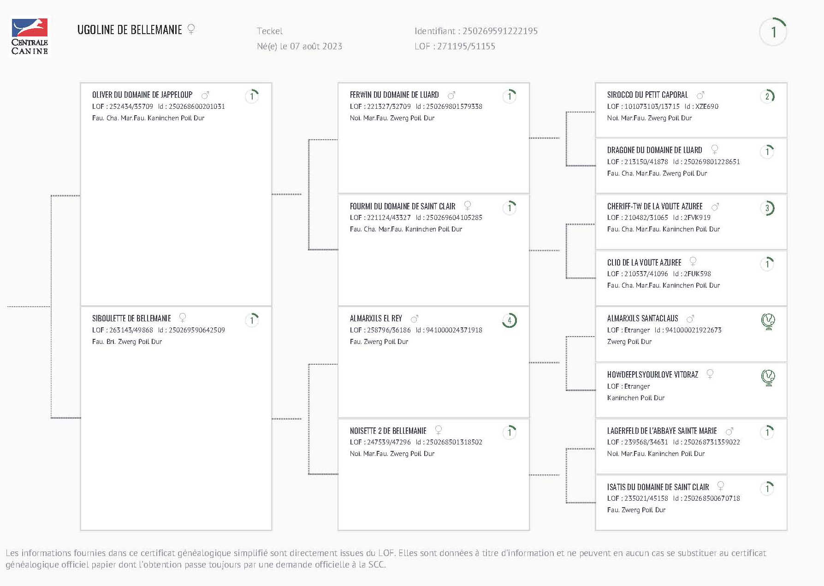Click the globe icon for Howdeeplsyourlove Vitoraz
This screenshot has width=824, height=586.
[768, 377]
